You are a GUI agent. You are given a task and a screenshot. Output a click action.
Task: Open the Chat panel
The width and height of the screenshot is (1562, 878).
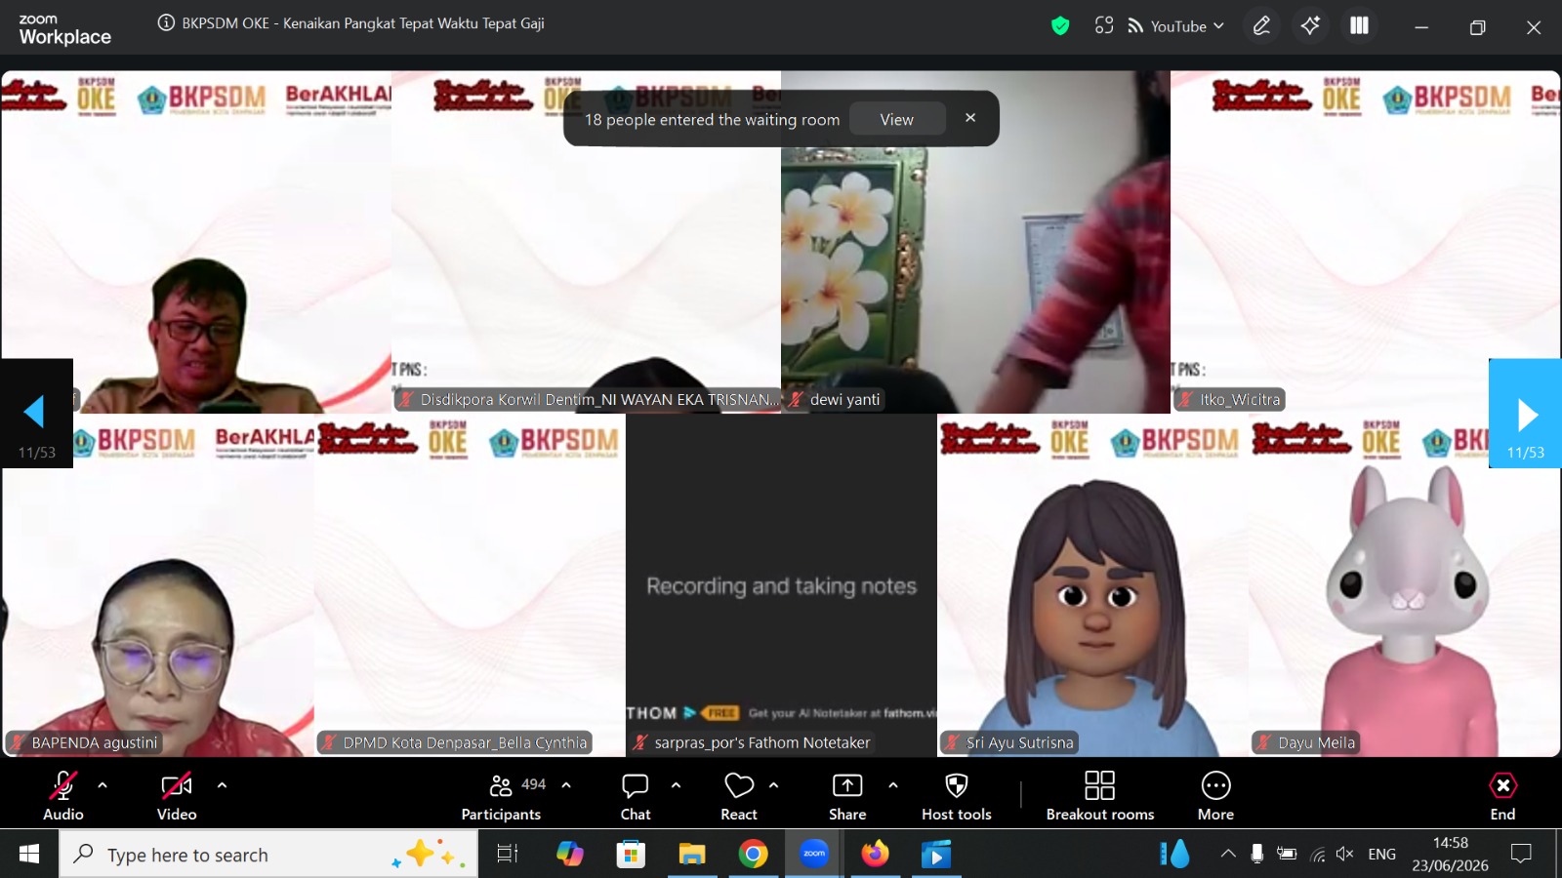636,797
